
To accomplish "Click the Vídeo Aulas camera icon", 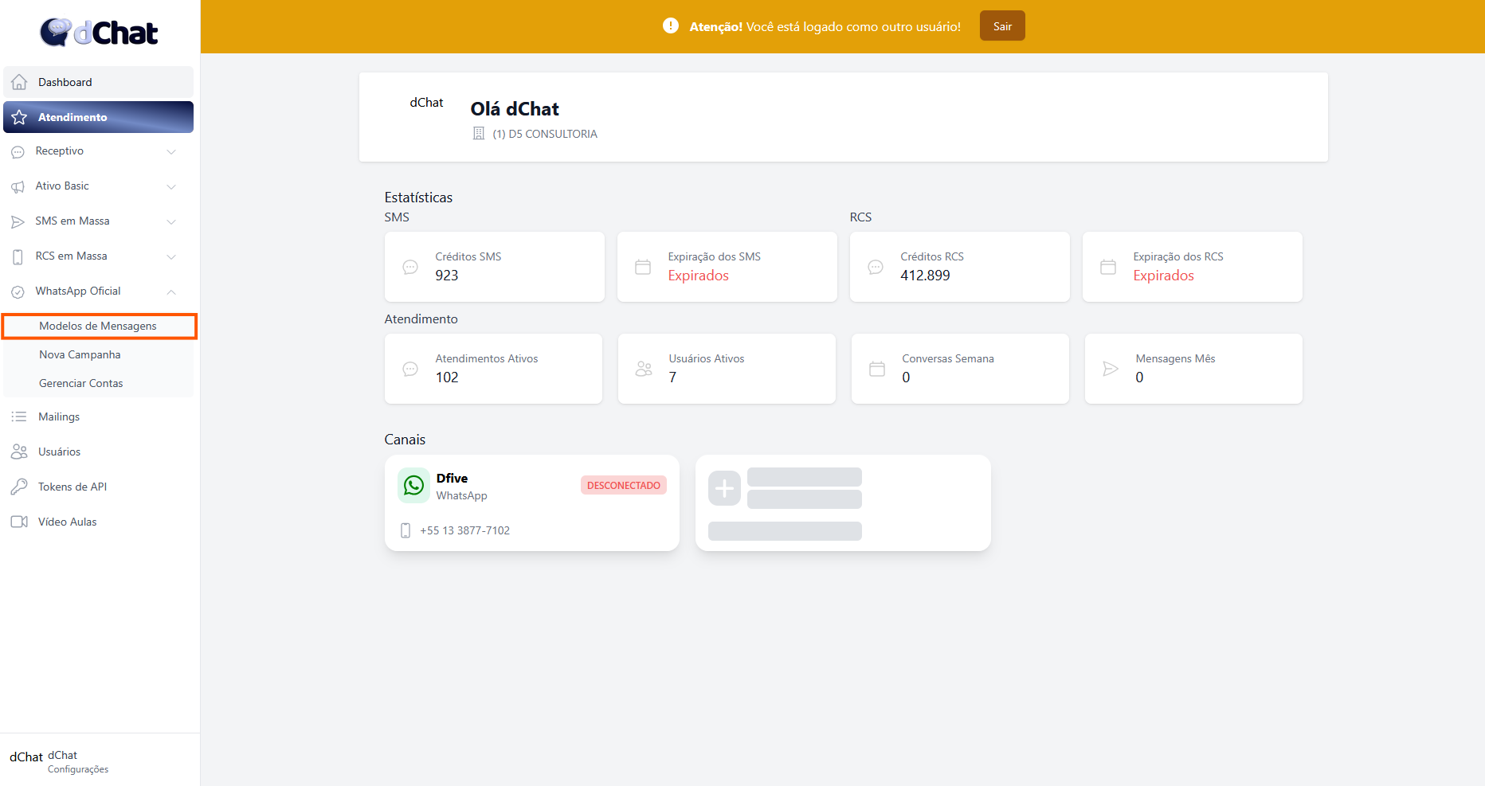I will tap(19, 522).
